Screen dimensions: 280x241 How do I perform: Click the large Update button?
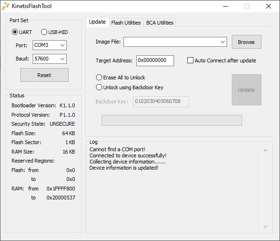coord(246,90)
